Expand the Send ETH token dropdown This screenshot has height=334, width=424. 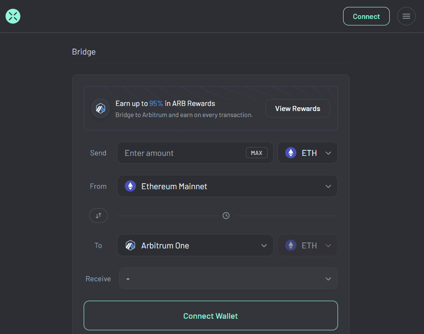pos(328,153)
